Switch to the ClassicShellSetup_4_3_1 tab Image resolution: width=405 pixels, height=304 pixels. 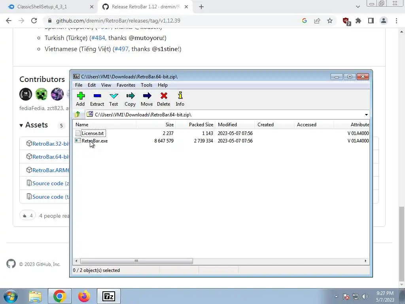[49, 7]
